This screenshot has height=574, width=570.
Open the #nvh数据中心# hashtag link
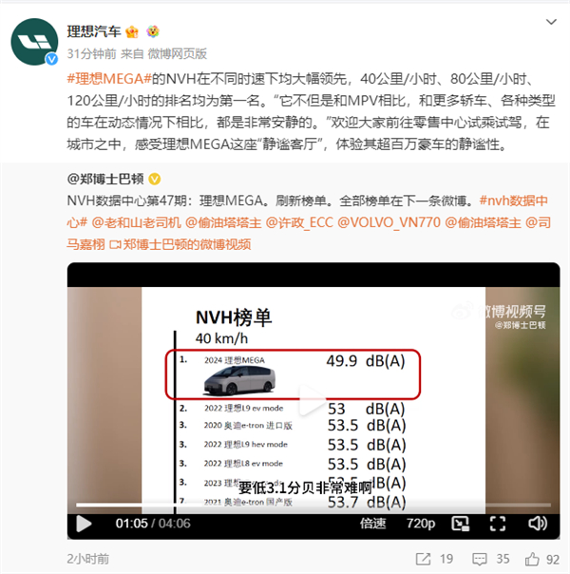click(307, 212)
